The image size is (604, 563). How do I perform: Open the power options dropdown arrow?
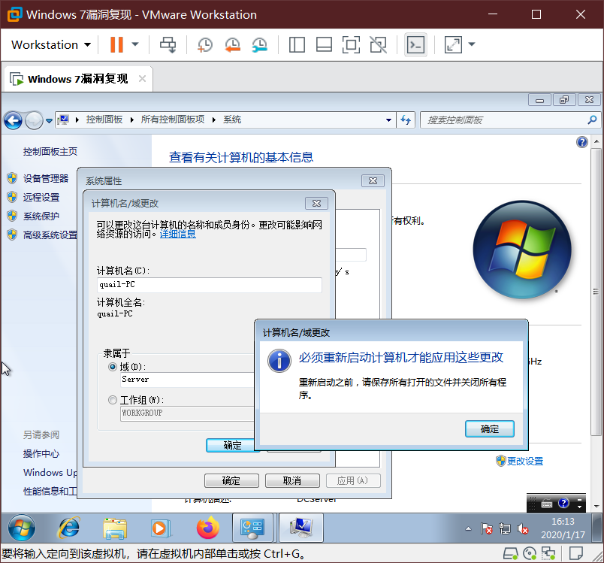click(x=135, y=44)
